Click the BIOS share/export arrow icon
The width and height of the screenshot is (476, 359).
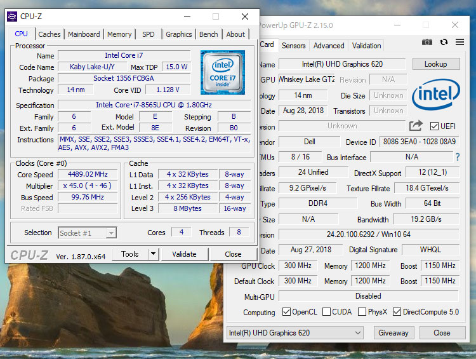click(x=416, y=126)
